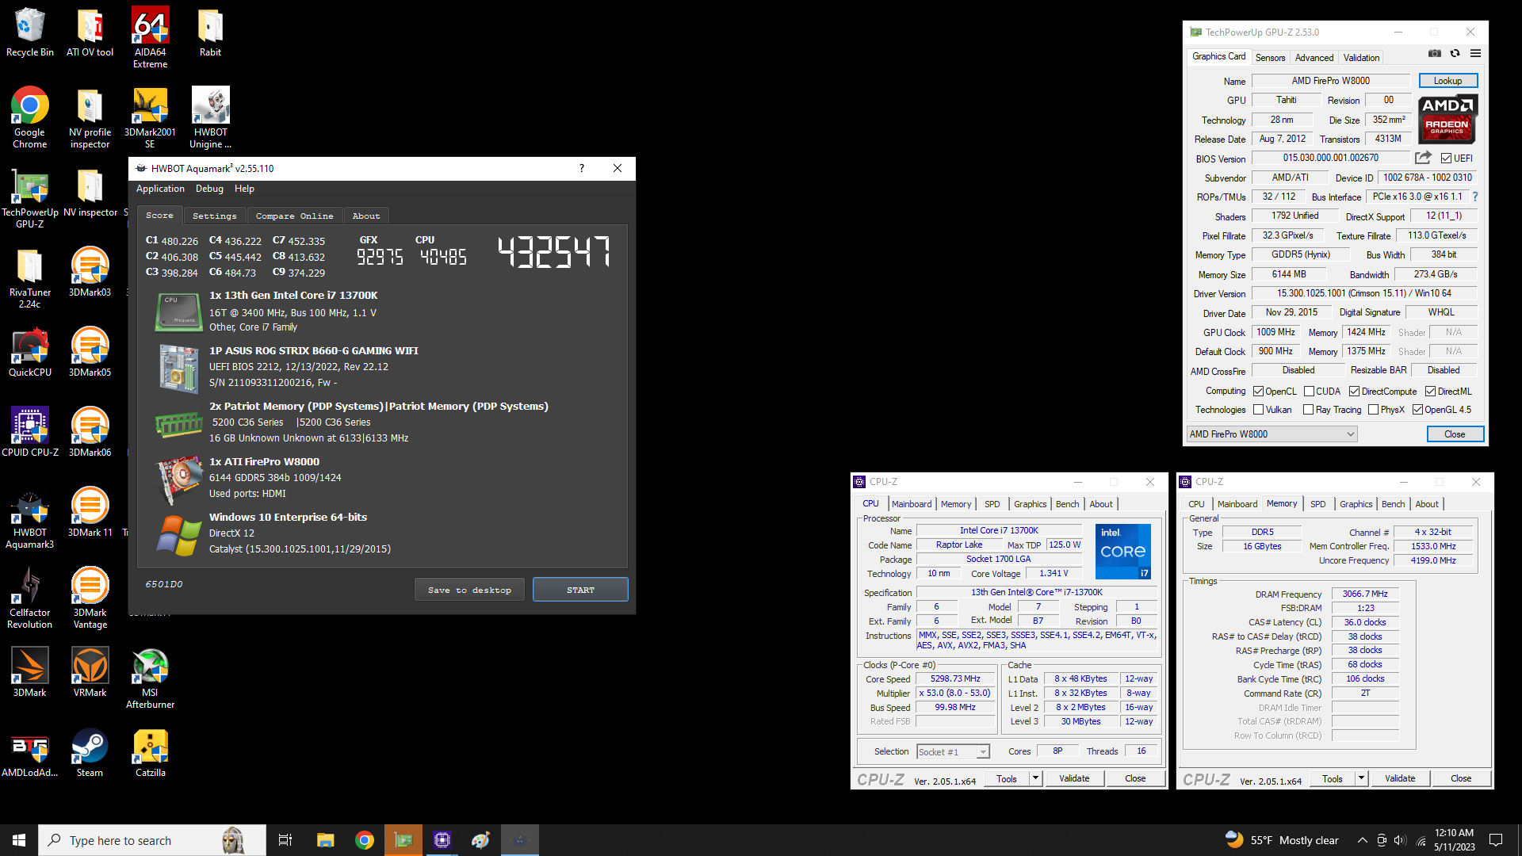1522x856 pixels.
Task: Click Type here to search box
Action: [152, 840]
